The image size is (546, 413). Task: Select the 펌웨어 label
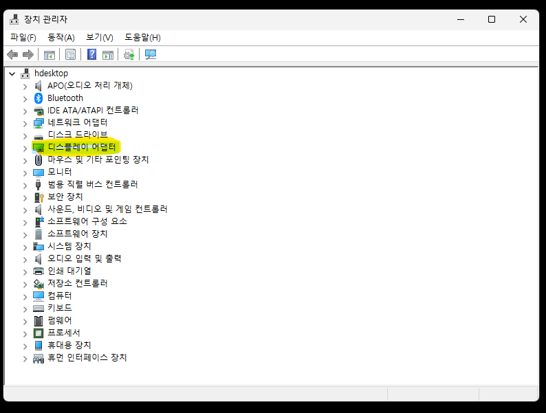(60, 320)
